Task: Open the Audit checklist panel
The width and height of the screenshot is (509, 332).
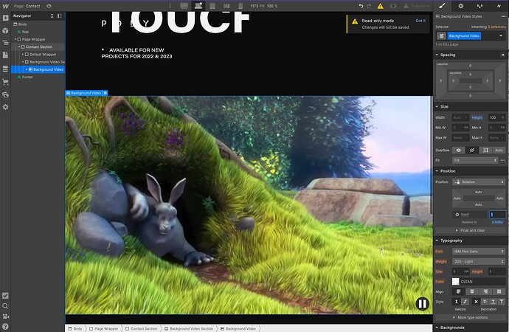Action: [x=5, y=296]
